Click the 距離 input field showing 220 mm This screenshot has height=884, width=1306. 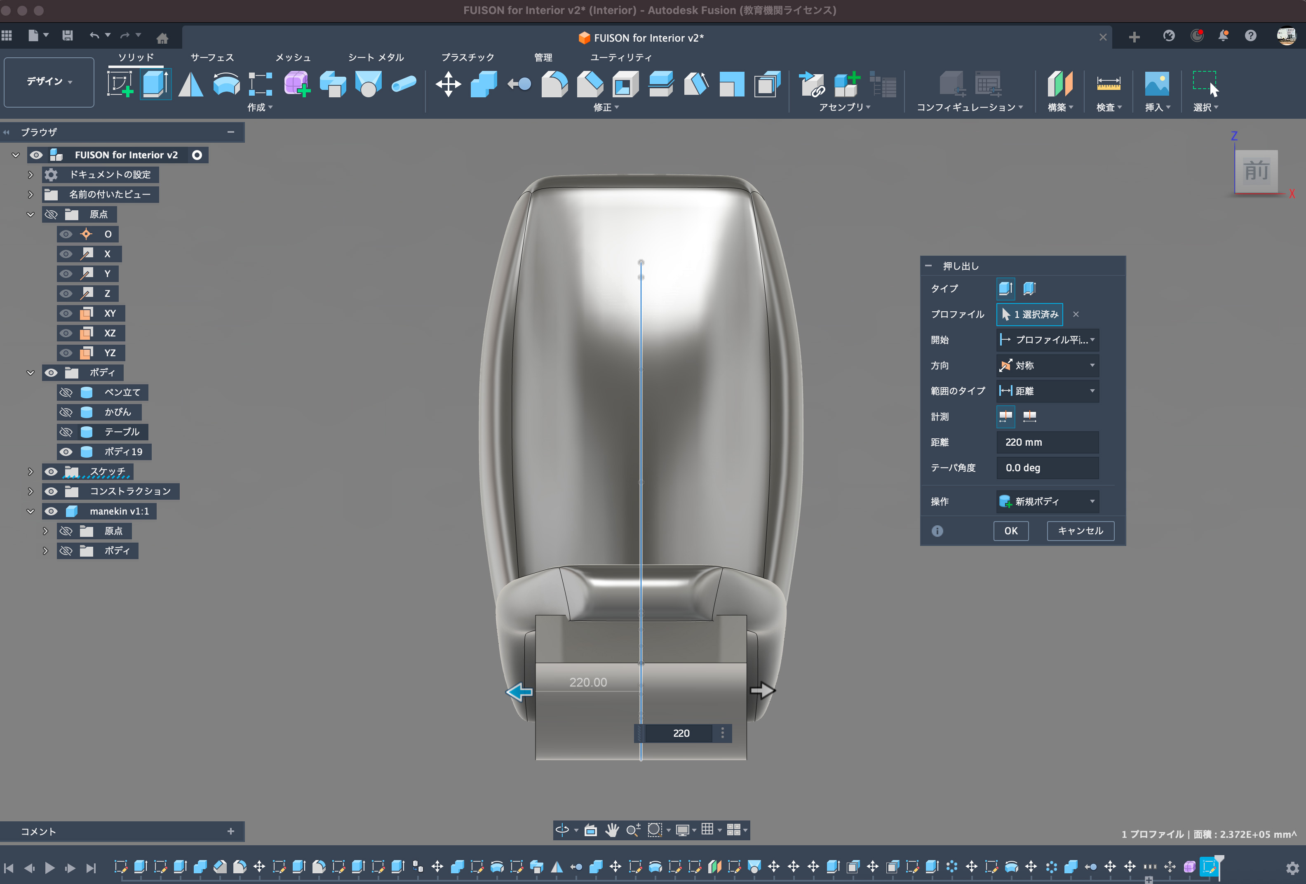1047,442
